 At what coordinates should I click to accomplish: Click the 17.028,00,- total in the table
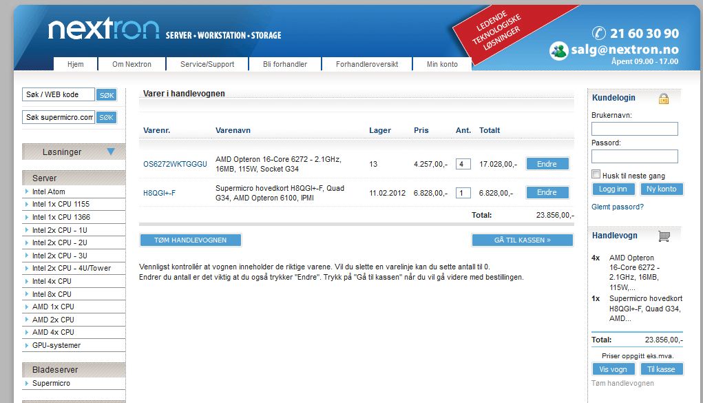[498, 164]
